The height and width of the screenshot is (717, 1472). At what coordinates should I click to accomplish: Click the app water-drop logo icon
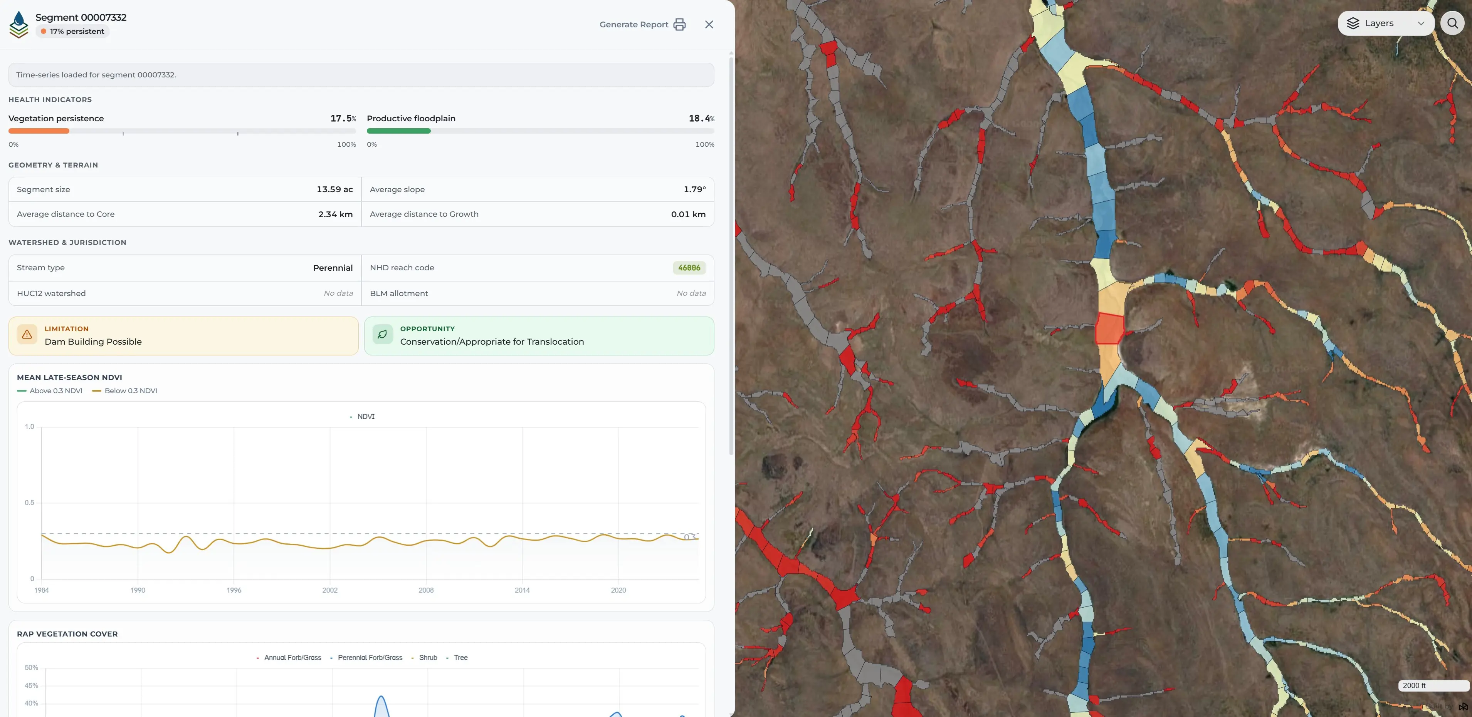coord(19,25)
